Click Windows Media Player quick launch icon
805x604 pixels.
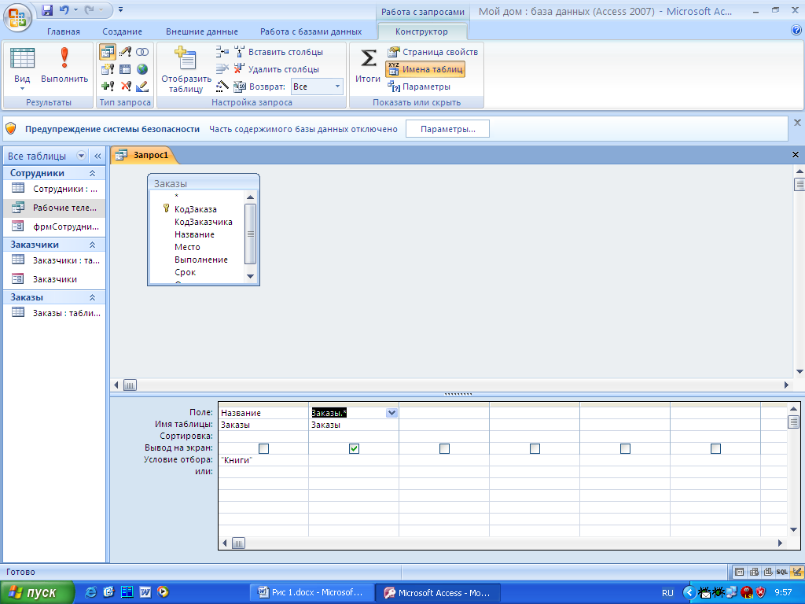[163, 592]
